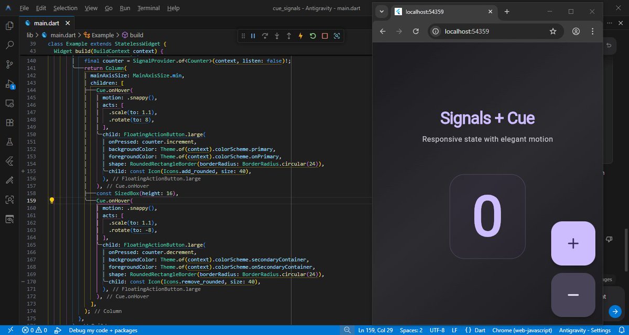Click 'Antigravity - Settings' in status bar
This screenshot has height=335, width=629.
coord(584,330)
